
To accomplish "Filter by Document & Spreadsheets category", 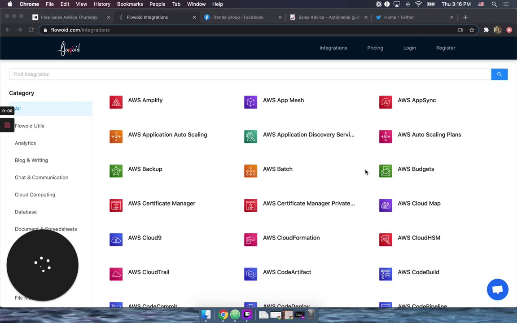I will point(46,229).
